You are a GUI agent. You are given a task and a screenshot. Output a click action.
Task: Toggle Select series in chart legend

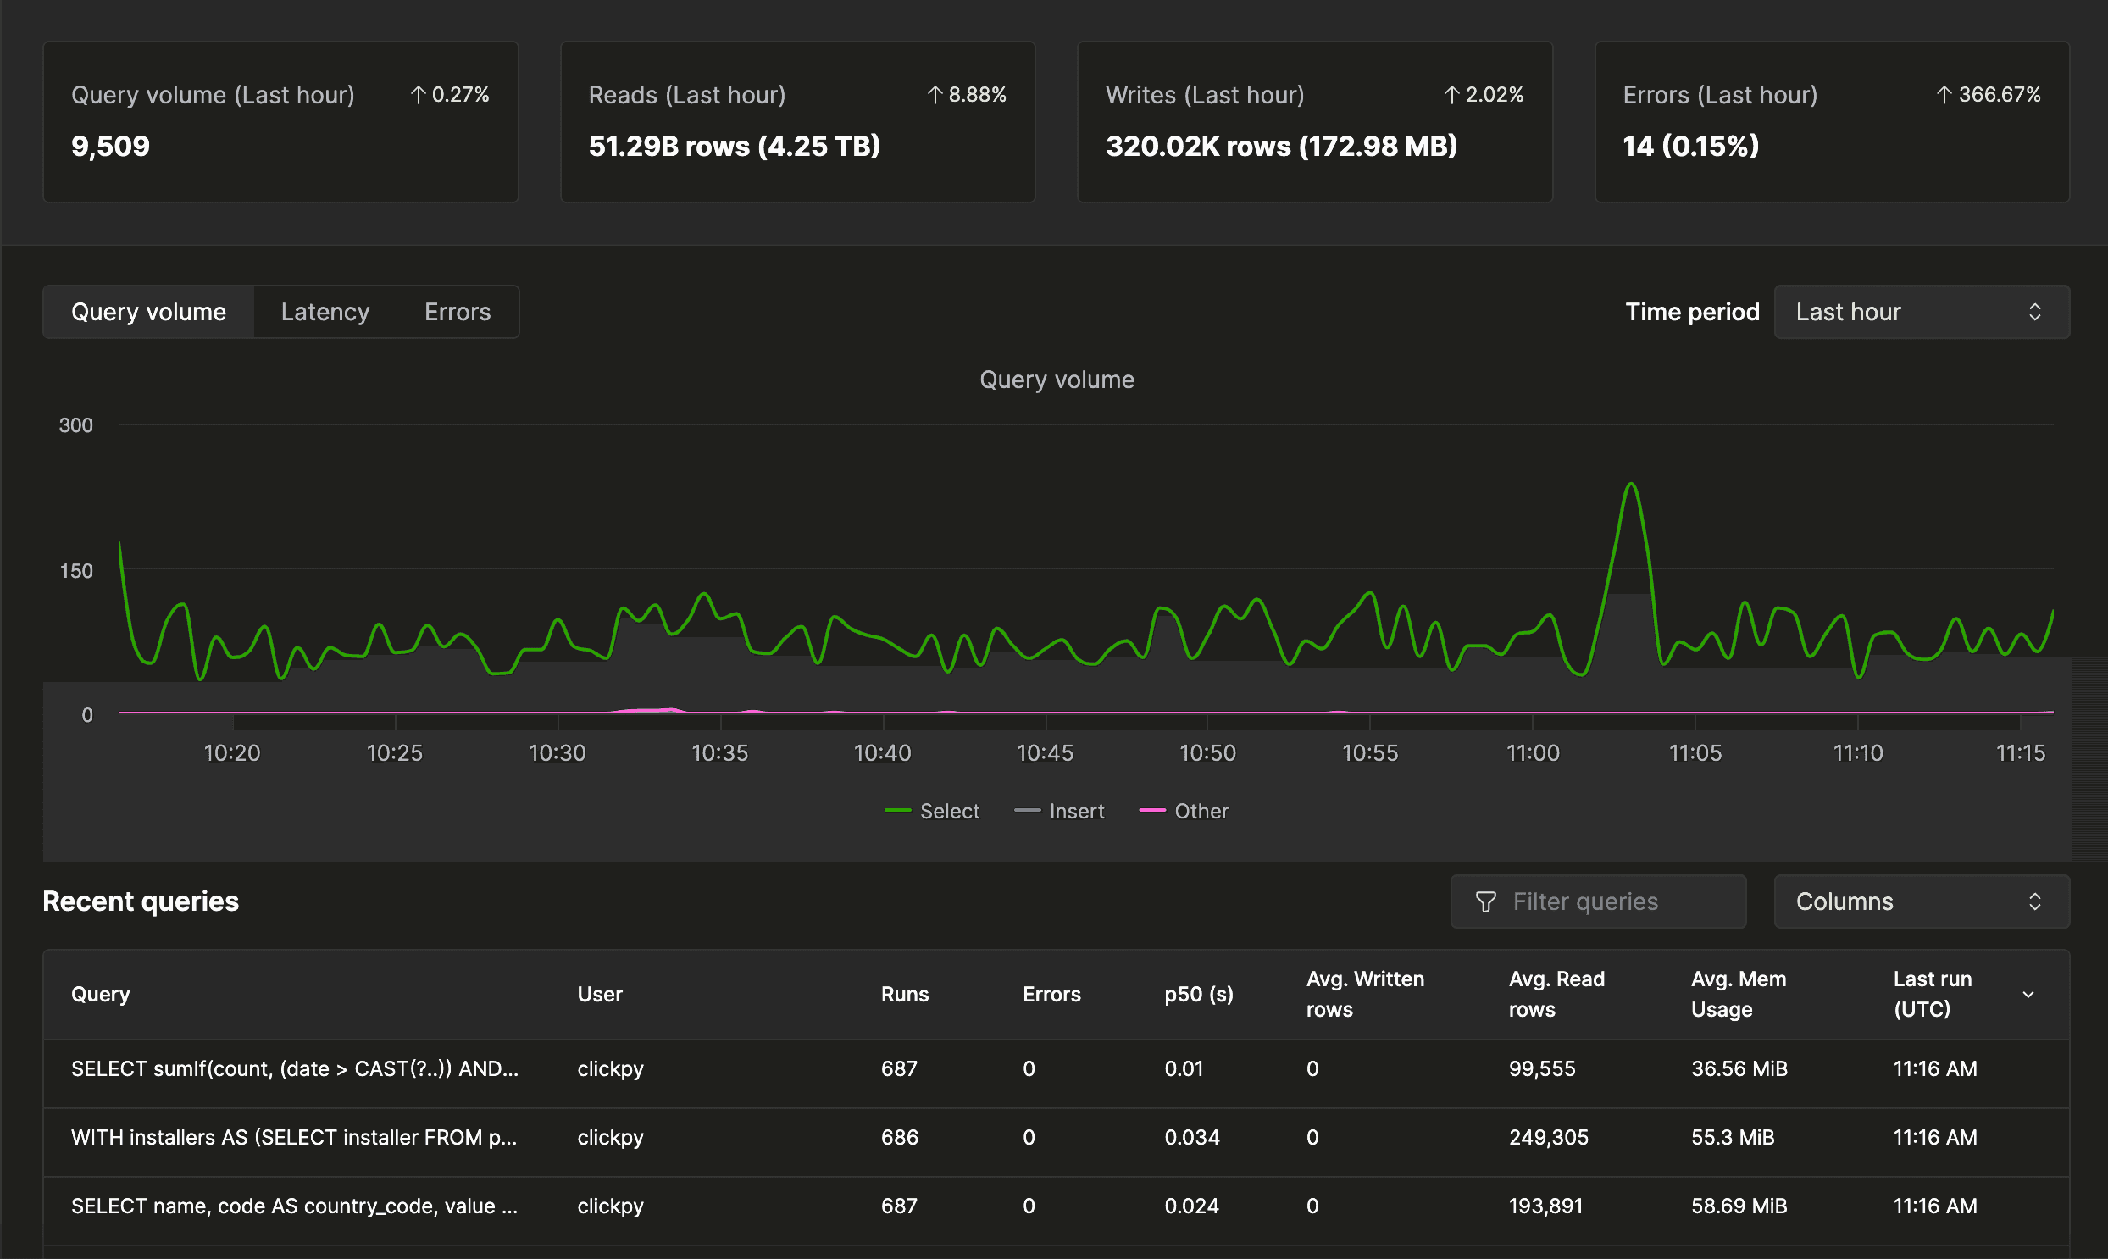click(x=948, y=811)
